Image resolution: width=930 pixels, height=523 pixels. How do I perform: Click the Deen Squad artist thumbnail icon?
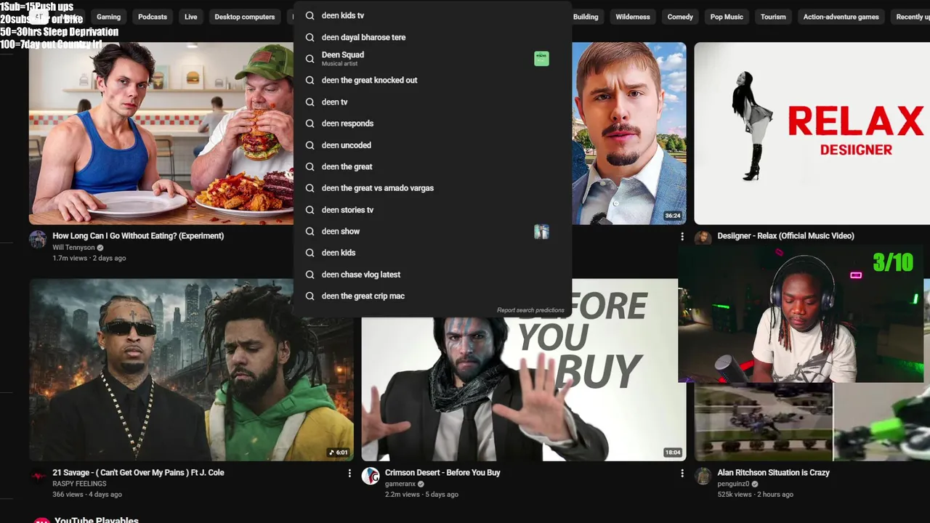point(541,58)
